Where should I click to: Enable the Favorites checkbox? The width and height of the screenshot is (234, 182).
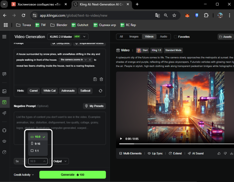pyautogui.click(x=175, y=37)
